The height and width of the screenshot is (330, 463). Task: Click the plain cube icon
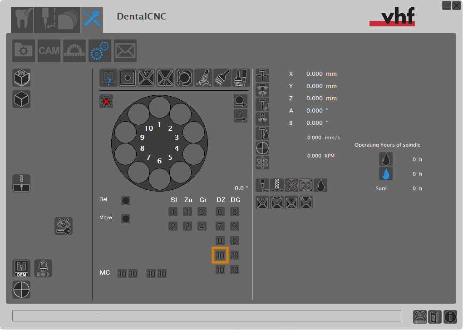(x=21, y=99)
